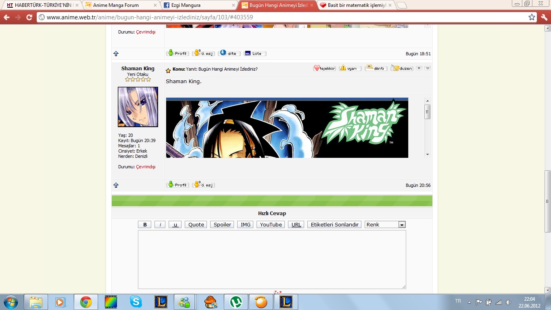The width and height of the screenshot is (551, 310).
Task: Click the small x delete icon on post
Action: tap(419, 68)
